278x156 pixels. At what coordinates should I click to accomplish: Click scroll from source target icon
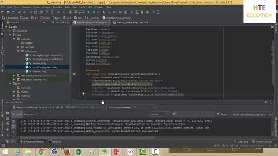[x=53, y=23]
